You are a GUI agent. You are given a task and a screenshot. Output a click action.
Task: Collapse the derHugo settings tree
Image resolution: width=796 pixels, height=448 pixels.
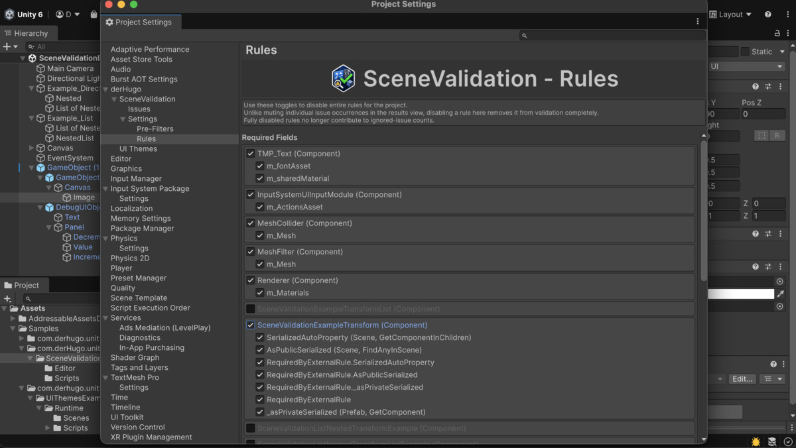pyautogui.click(x=105, y=89)
